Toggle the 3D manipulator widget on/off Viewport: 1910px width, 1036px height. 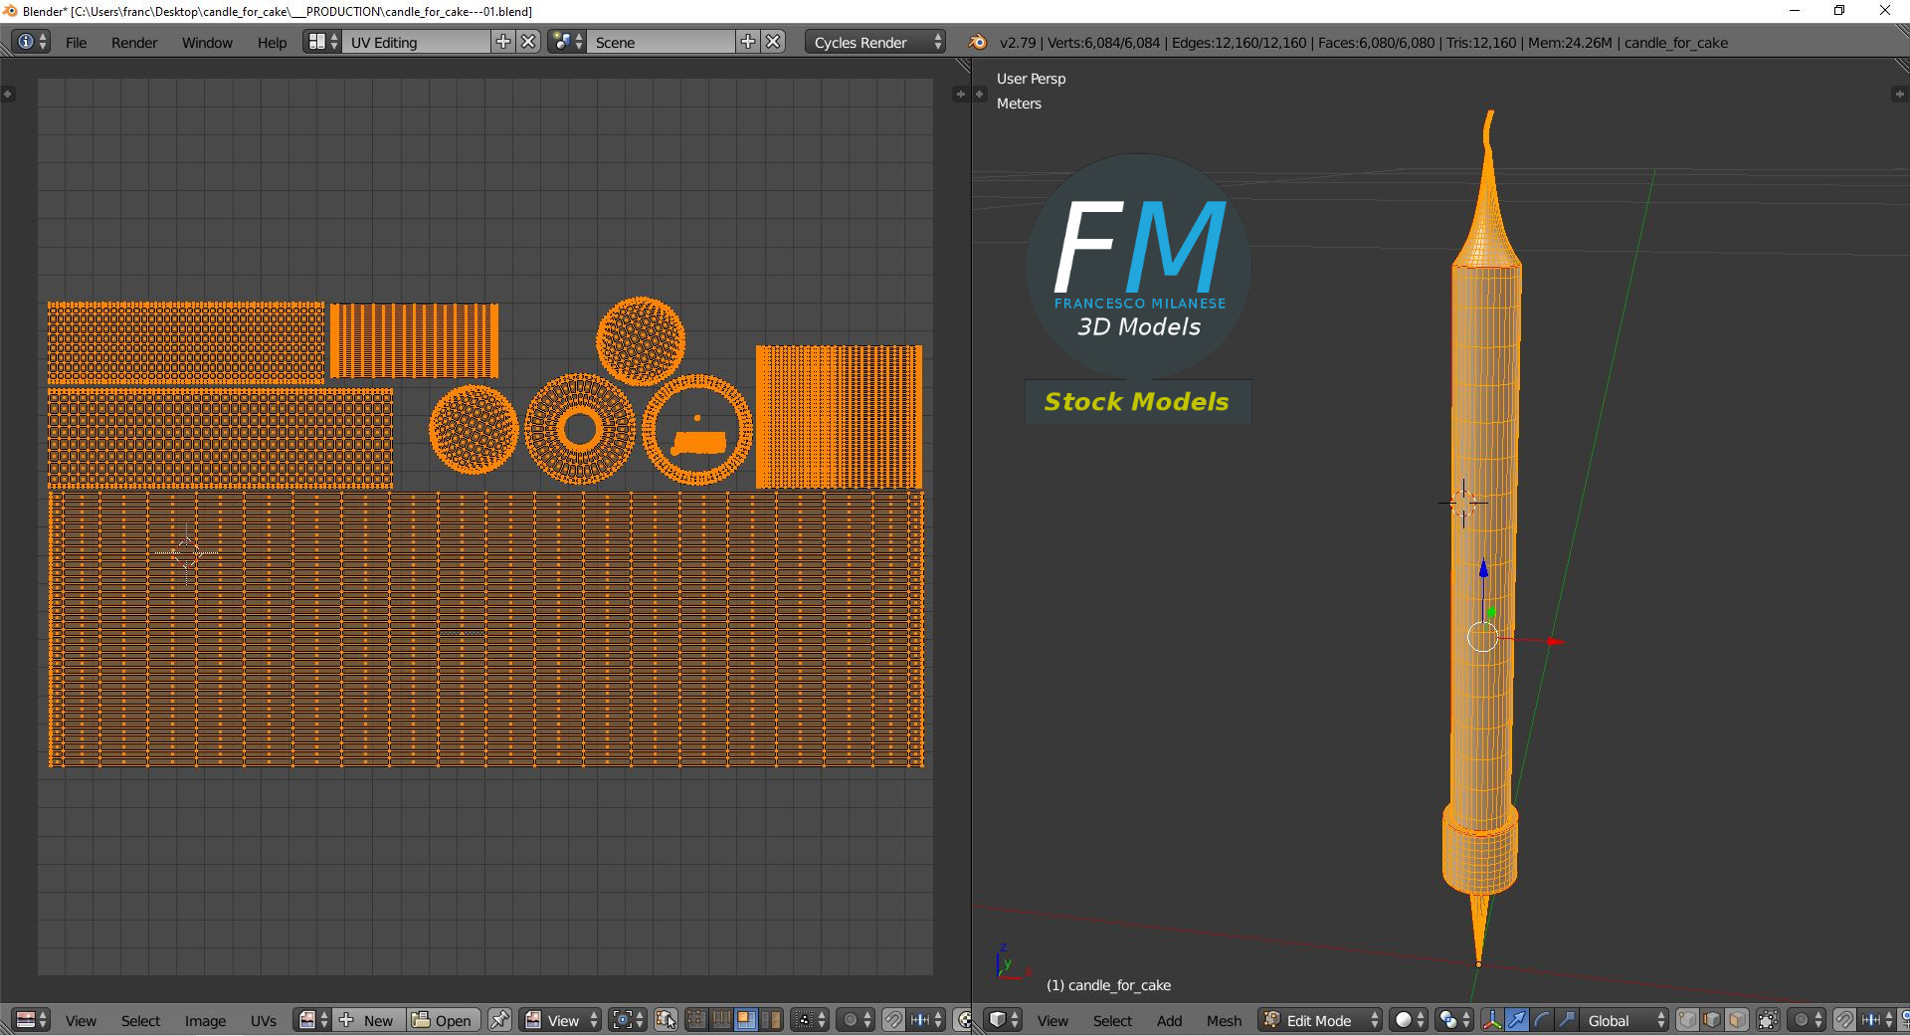point(1492,1020)
